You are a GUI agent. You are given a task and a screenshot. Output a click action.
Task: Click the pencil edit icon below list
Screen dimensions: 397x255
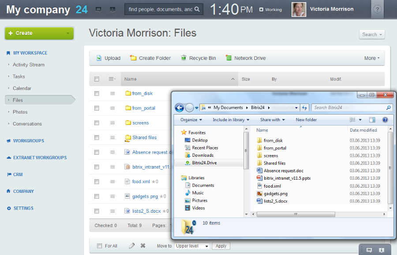131,246
